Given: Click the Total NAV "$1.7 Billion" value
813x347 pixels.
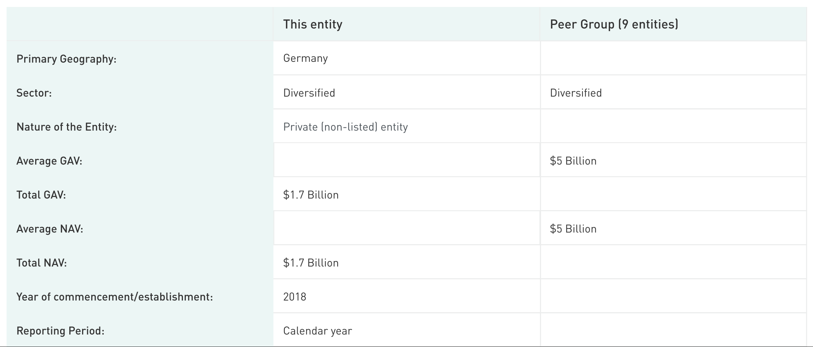Looking at the screenshot, I should coord(311,263).
